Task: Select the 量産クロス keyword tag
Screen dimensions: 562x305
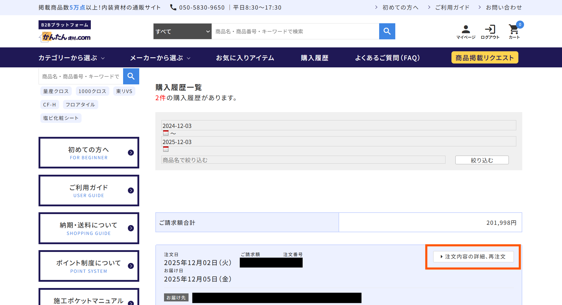Action: [56, 91]
